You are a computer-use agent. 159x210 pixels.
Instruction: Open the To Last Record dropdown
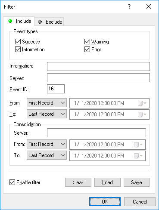click(x=47, y=114)
